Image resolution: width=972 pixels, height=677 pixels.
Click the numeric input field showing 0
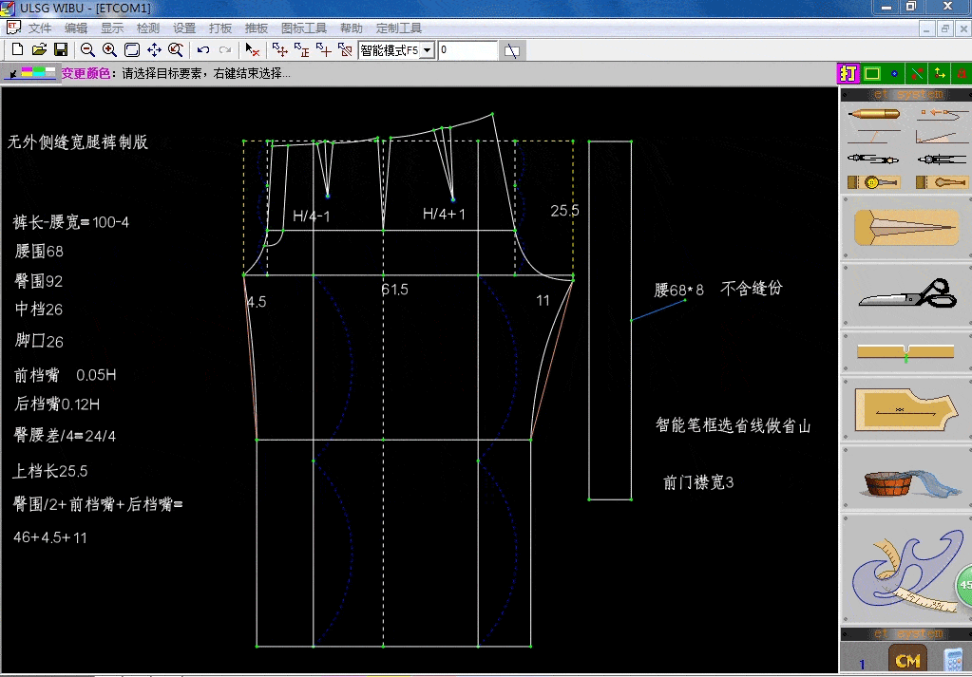(466, 48)
